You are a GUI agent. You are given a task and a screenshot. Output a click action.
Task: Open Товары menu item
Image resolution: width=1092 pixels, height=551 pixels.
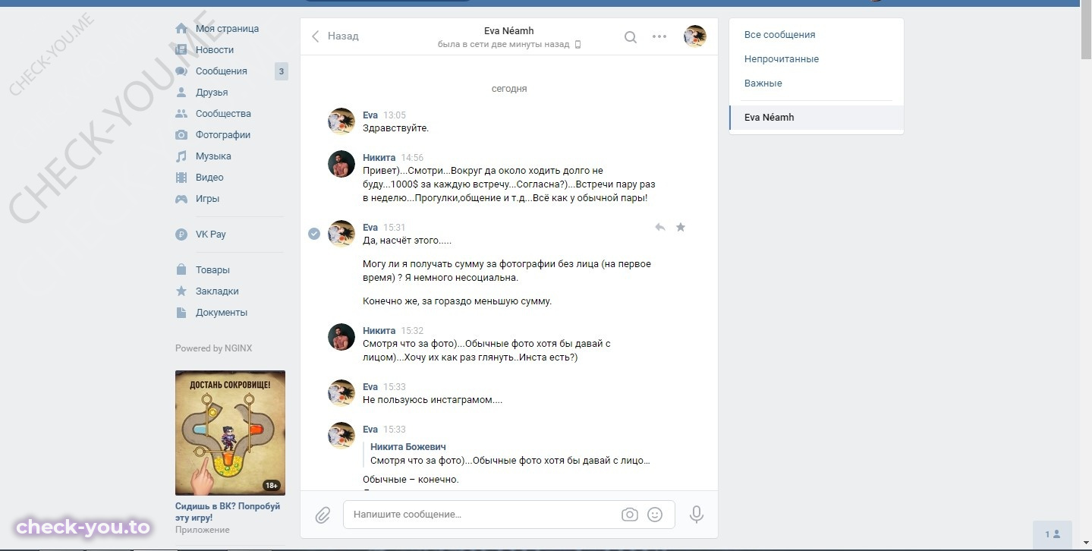212,270
